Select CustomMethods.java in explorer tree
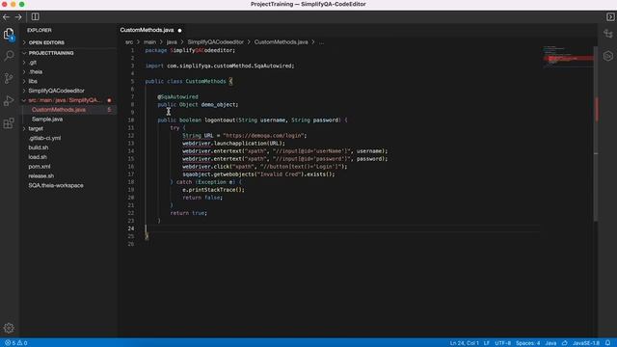Screen dimensions: 617x347 tap(59, 110)
